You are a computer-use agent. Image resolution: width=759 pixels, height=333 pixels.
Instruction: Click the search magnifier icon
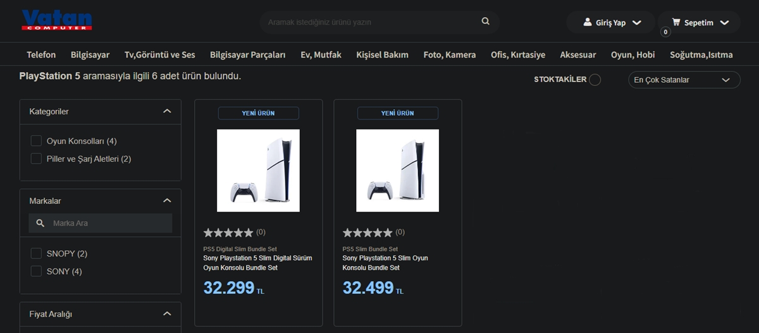486,21
